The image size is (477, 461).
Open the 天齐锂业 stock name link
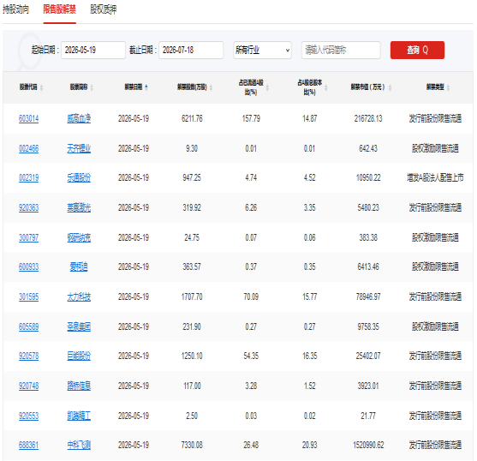tap(79, 148)
